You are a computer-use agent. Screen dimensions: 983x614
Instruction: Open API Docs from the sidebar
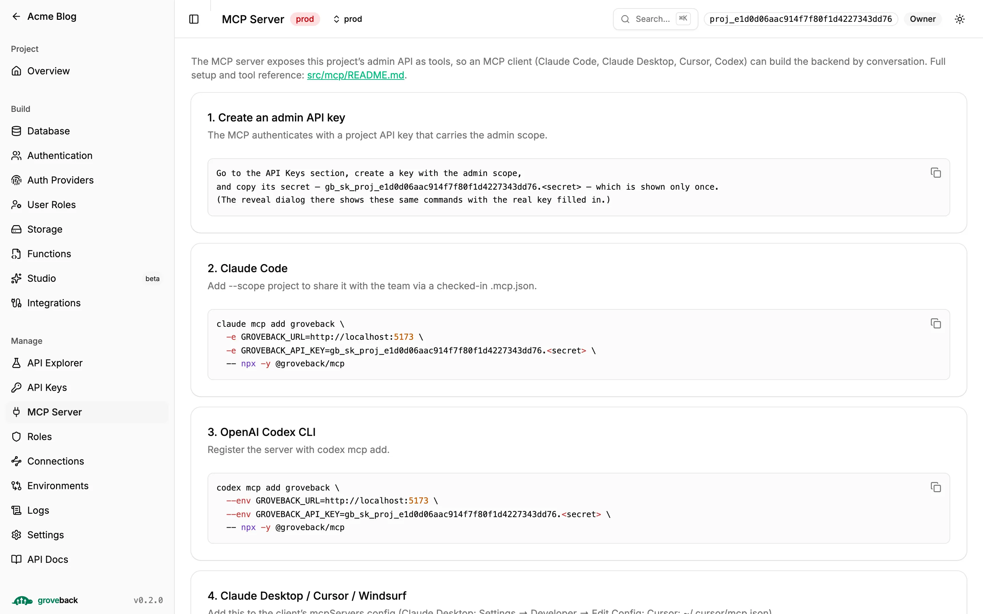pos(87,559)
